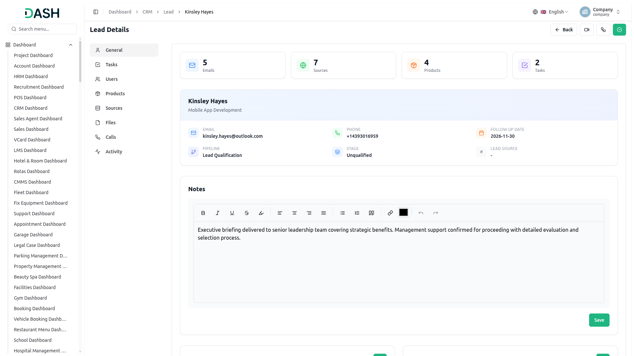Open Support Dashboard in sidebar
The image size is (634, 356).
[x=34, y=214]
